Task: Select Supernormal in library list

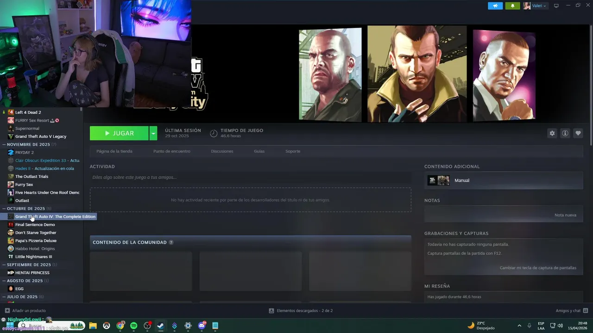Action: [27, 129]
